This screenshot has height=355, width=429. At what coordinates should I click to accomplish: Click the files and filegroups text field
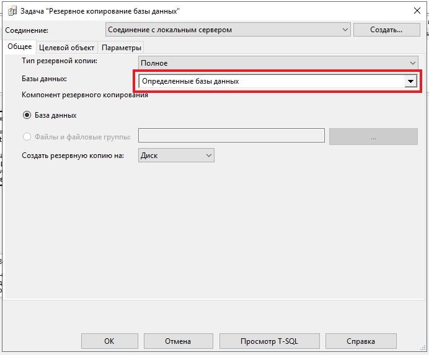click(231, 136)
